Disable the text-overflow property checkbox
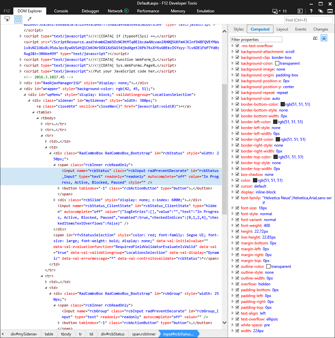This screenshot has width=335, height=338. tap(237, 319)
